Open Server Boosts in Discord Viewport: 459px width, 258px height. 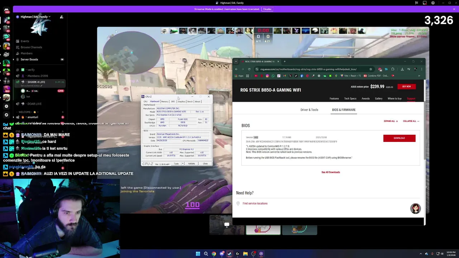tap(29, 59)
